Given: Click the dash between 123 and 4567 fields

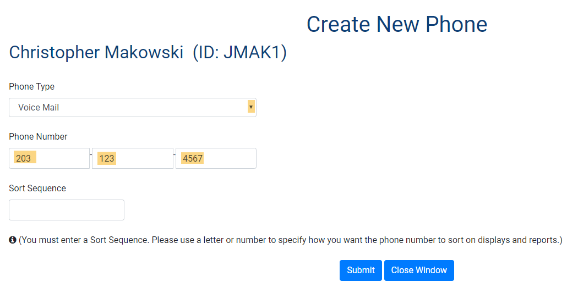Looking at the screenshot, I should pos(175,156).
